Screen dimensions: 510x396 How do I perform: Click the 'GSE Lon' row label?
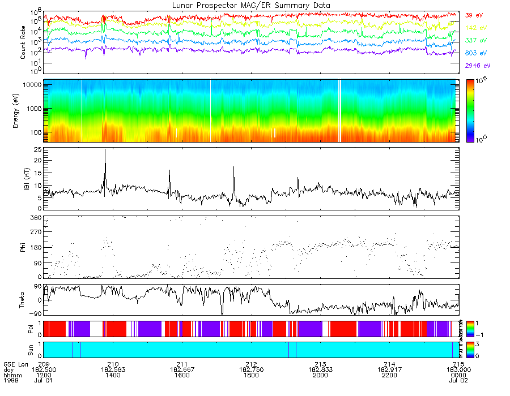[x=16, y=364]
